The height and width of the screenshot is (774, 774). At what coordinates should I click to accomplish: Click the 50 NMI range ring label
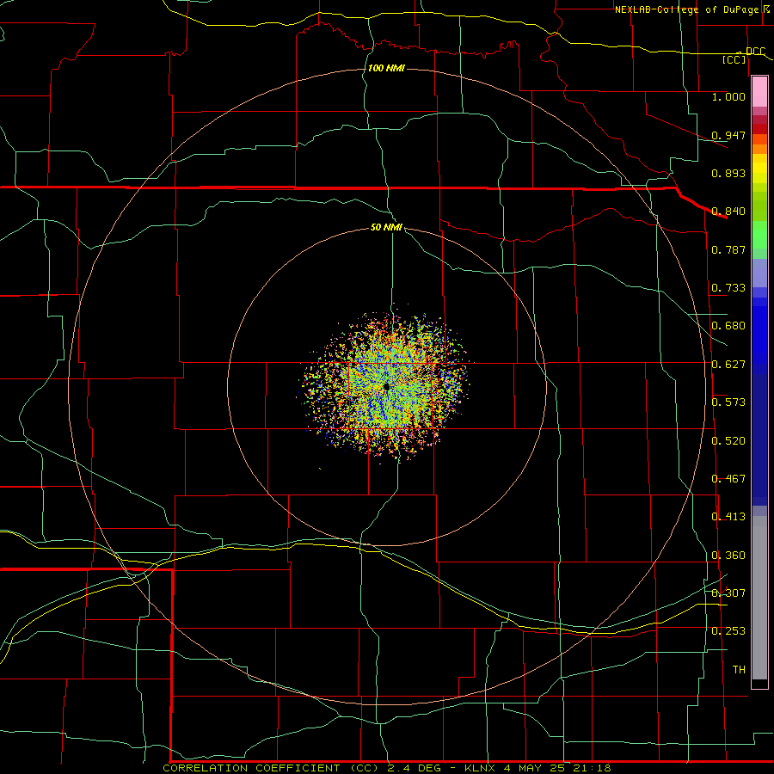pyautogui.click(x=386, y=227)
